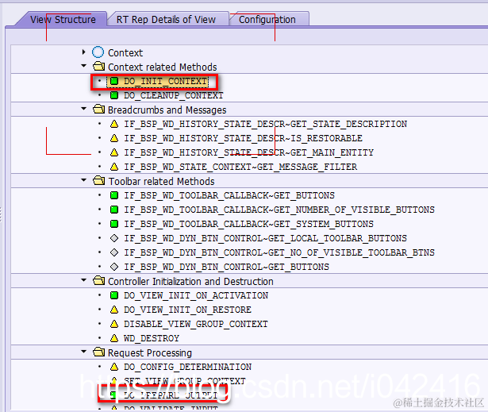Click diamond icon of DYN_BTN_CONTROL~GET_BUTTONS
Image resolution: width=488 pixels, height=412 pixels.
pos(114,267)
